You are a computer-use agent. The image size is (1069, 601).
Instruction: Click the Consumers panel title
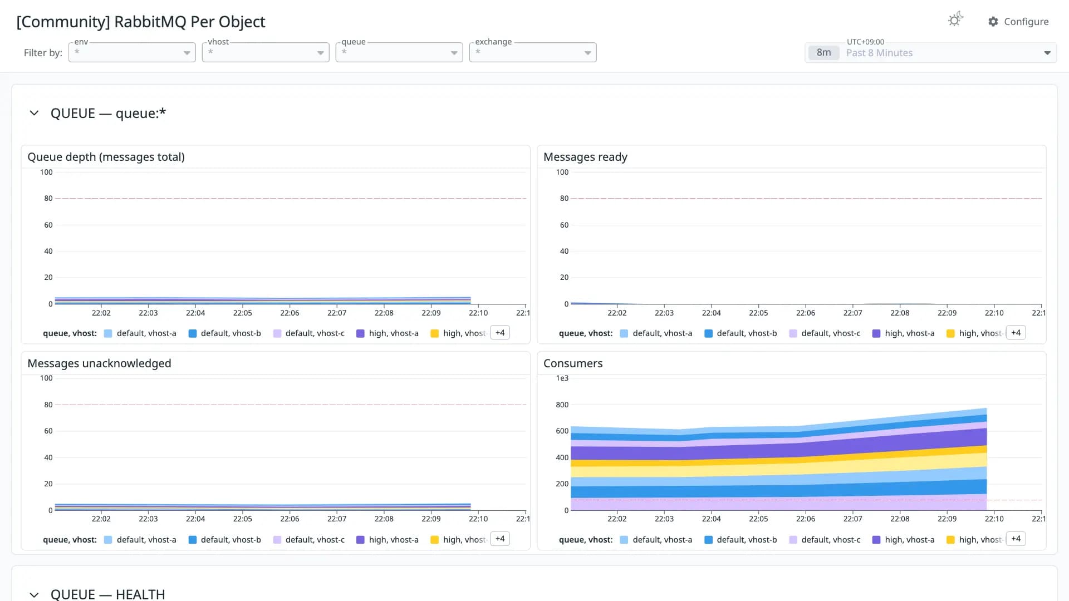[573, 363]
